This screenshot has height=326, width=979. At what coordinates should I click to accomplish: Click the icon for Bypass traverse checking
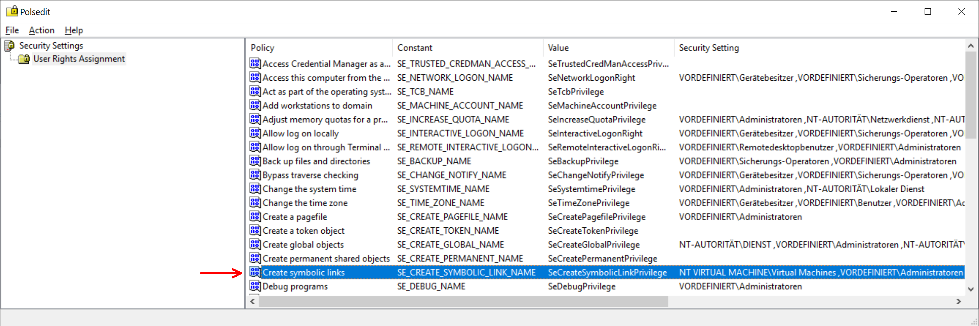(x=255, y=175)
